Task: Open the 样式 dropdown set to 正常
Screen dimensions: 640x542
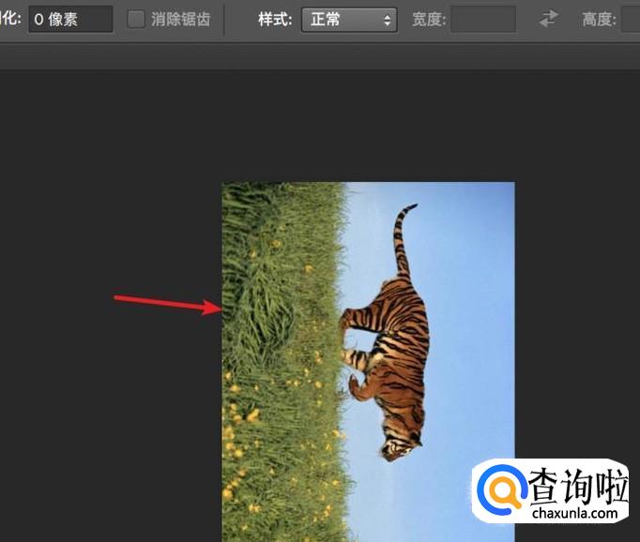Action: [x=349, y=20]
